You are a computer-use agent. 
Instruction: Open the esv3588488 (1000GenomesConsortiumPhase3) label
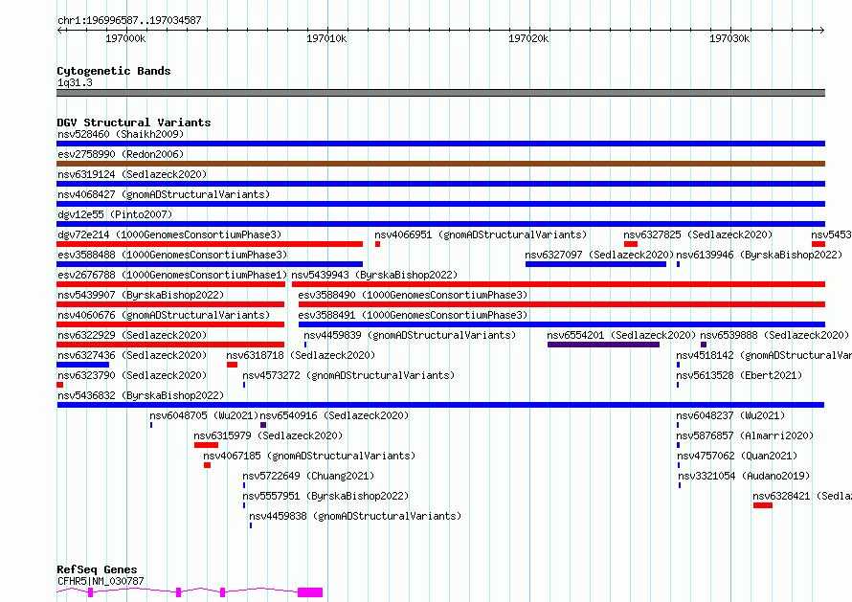172,255
